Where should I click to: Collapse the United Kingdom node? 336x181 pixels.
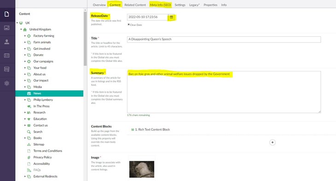(x=21, y=29)
